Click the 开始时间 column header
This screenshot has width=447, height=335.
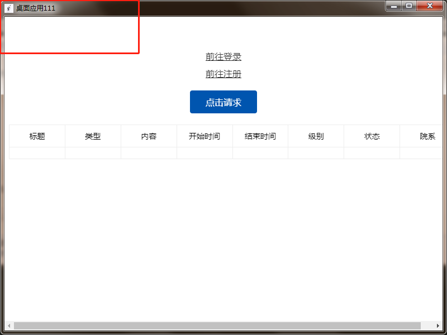pos(205,136)
